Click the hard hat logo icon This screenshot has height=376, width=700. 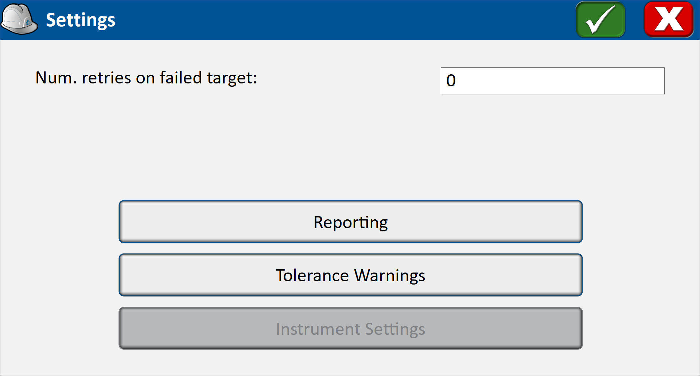(19, 19)
